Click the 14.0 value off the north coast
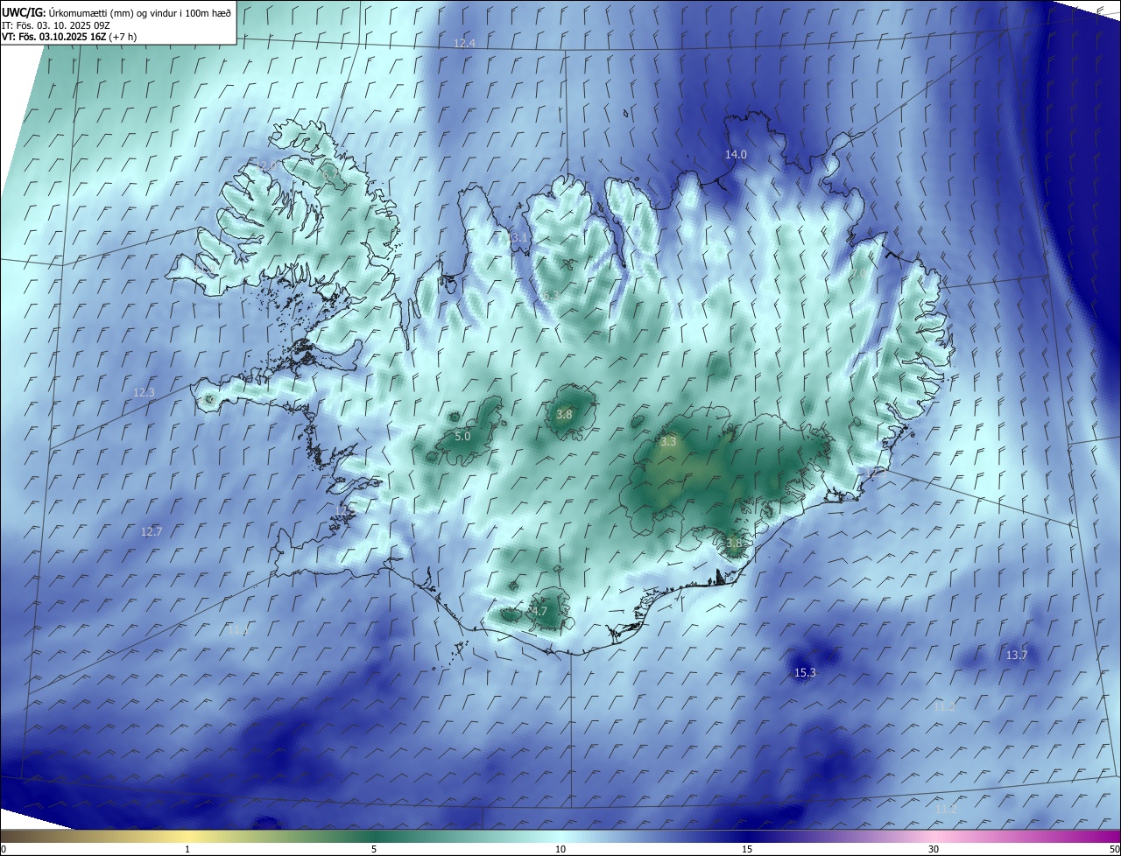This screenshot has height=856, width=1121. [x=736, y=154]
